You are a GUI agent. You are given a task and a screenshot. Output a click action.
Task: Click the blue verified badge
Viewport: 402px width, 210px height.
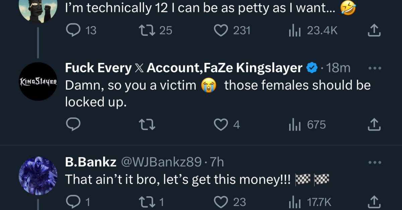(312, 68)
